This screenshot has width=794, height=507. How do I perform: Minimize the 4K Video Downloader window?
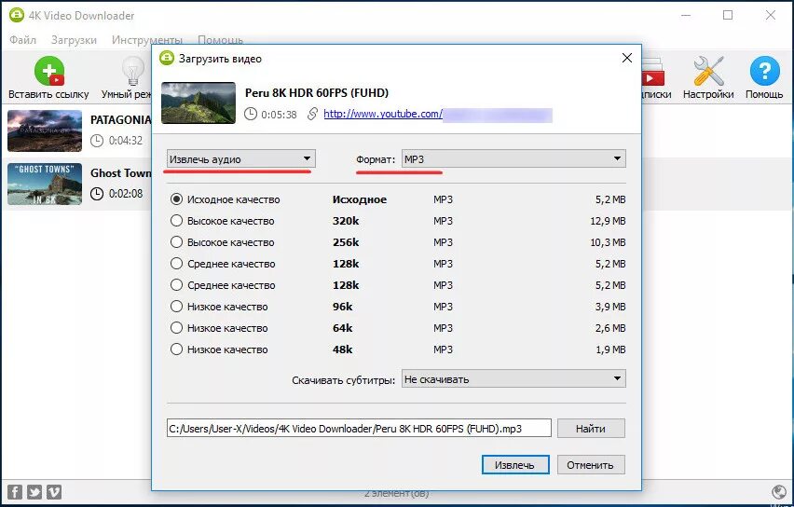pos(686,15)
